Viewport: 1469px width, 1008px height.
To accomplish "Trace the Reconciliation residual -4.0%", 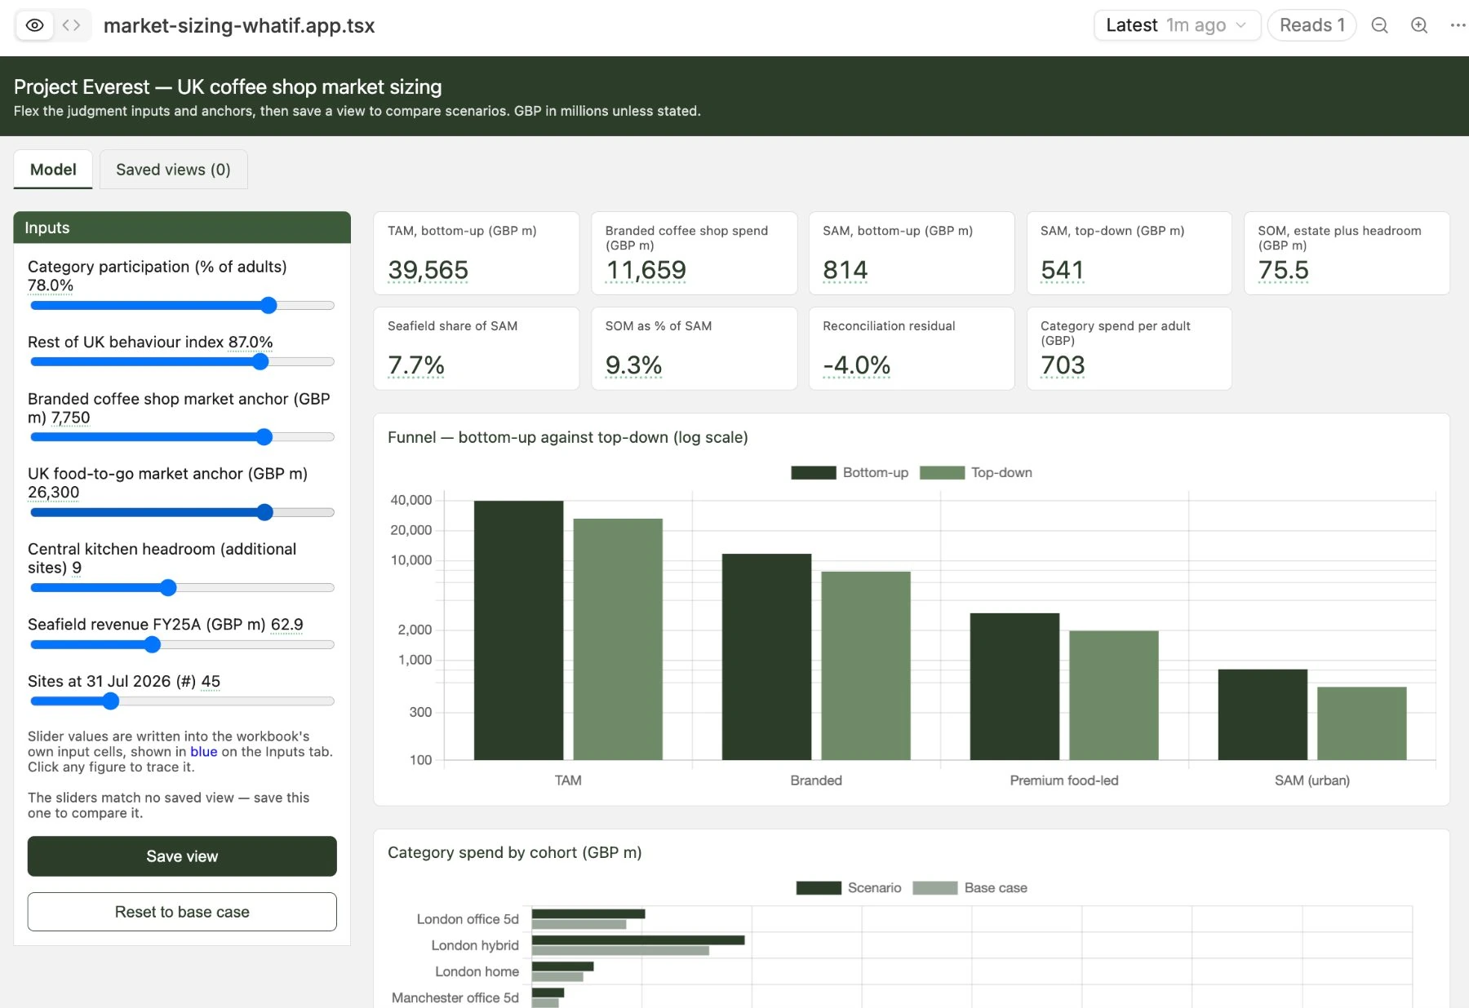I will coord(856,365).
